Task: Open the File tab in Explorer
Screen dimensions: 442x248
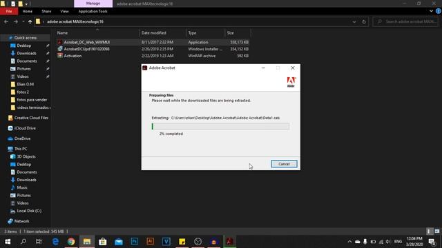Action: click(x=9, y=11)
